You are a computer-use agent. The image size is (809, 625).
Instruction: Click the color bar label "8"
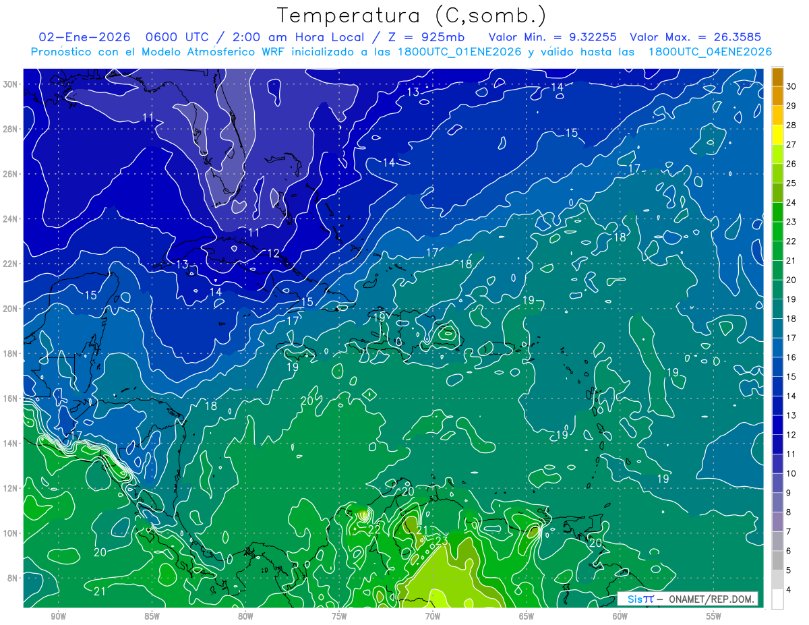point(788,513)
